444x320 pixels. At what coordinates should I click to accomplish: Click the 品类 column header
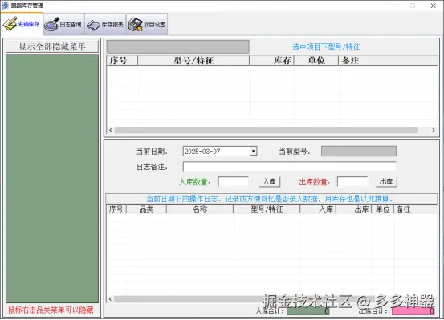tap(146, 209)
